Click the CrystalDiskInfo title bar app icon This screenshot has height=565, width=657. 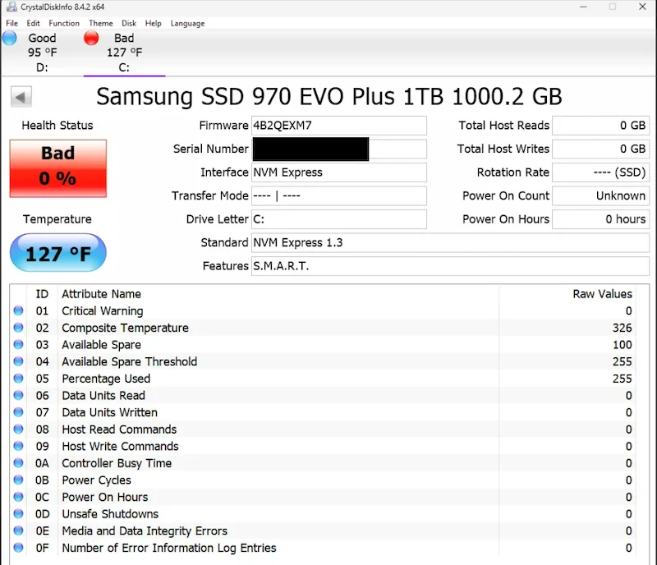pyautogui.click(x=11, y=7)
